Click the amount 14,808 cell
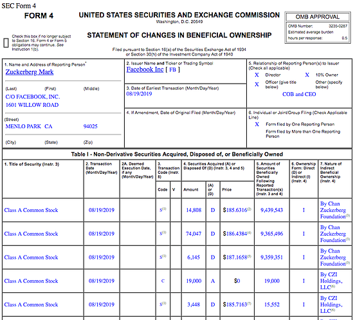The image size is (355, 320). [194, 210]
